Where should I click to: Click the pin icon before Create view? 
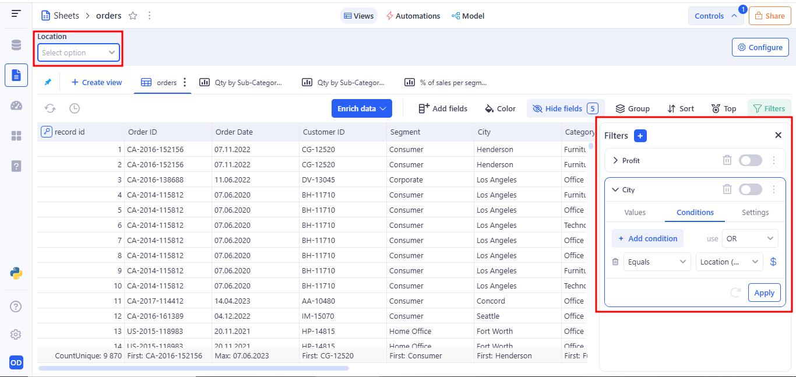[48, 82]
